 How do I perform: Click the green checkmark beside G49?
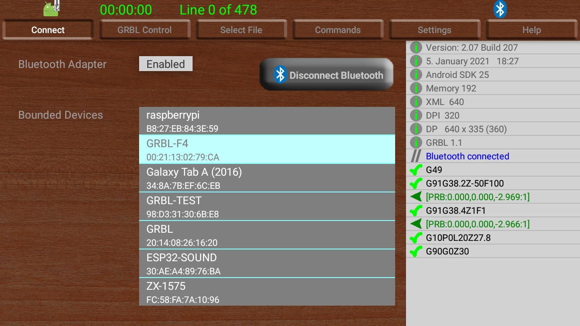tap(416, 170)
